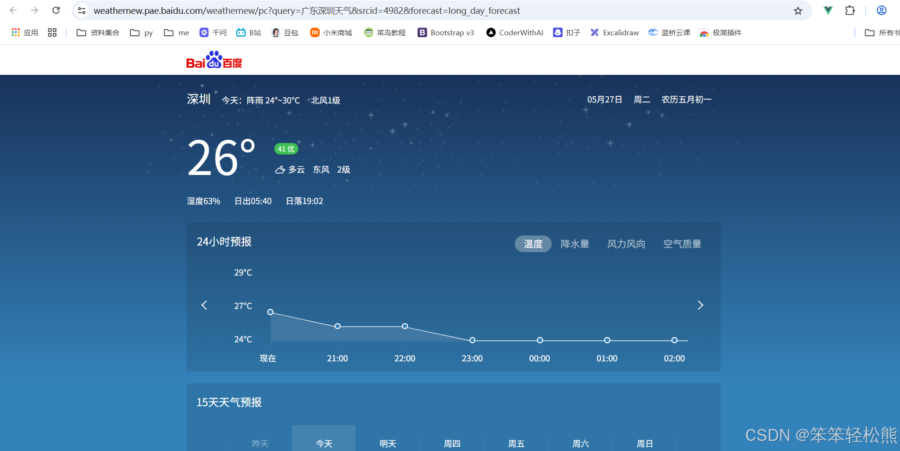Select 周六 in 15-day forecast
The height and width of the screenshot is (451, 900).
click(x=581, y=443)
